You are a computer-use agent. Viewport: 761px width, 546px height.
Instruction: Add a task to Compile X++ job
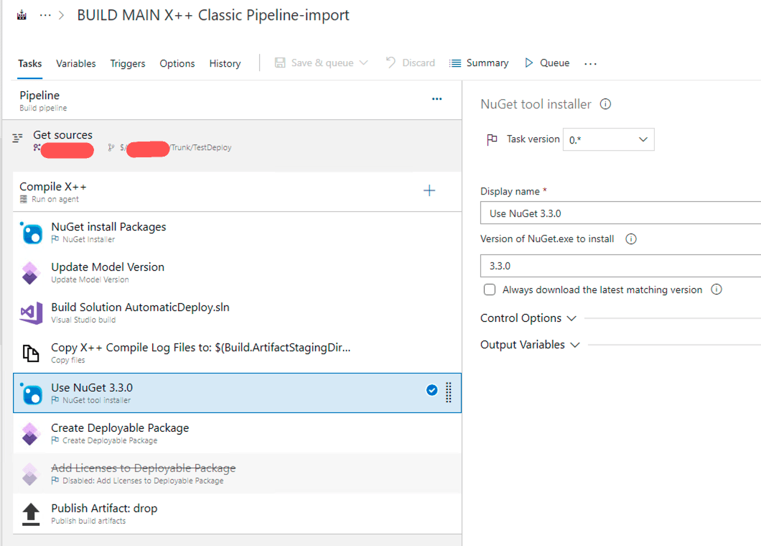pos(429,190)
